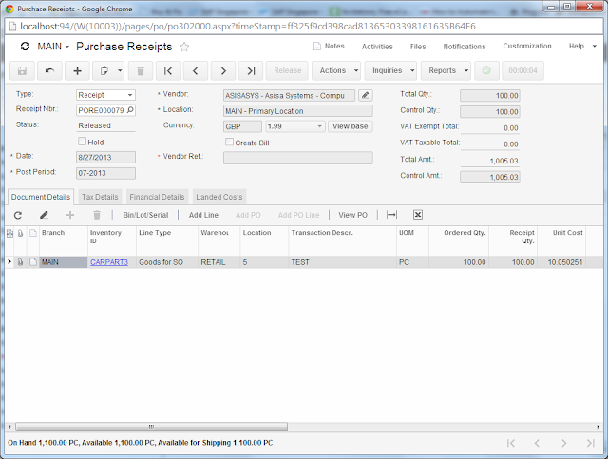
Task: Click the horizontal scrollbar thumb of the grid
Action: coord(152,427)
